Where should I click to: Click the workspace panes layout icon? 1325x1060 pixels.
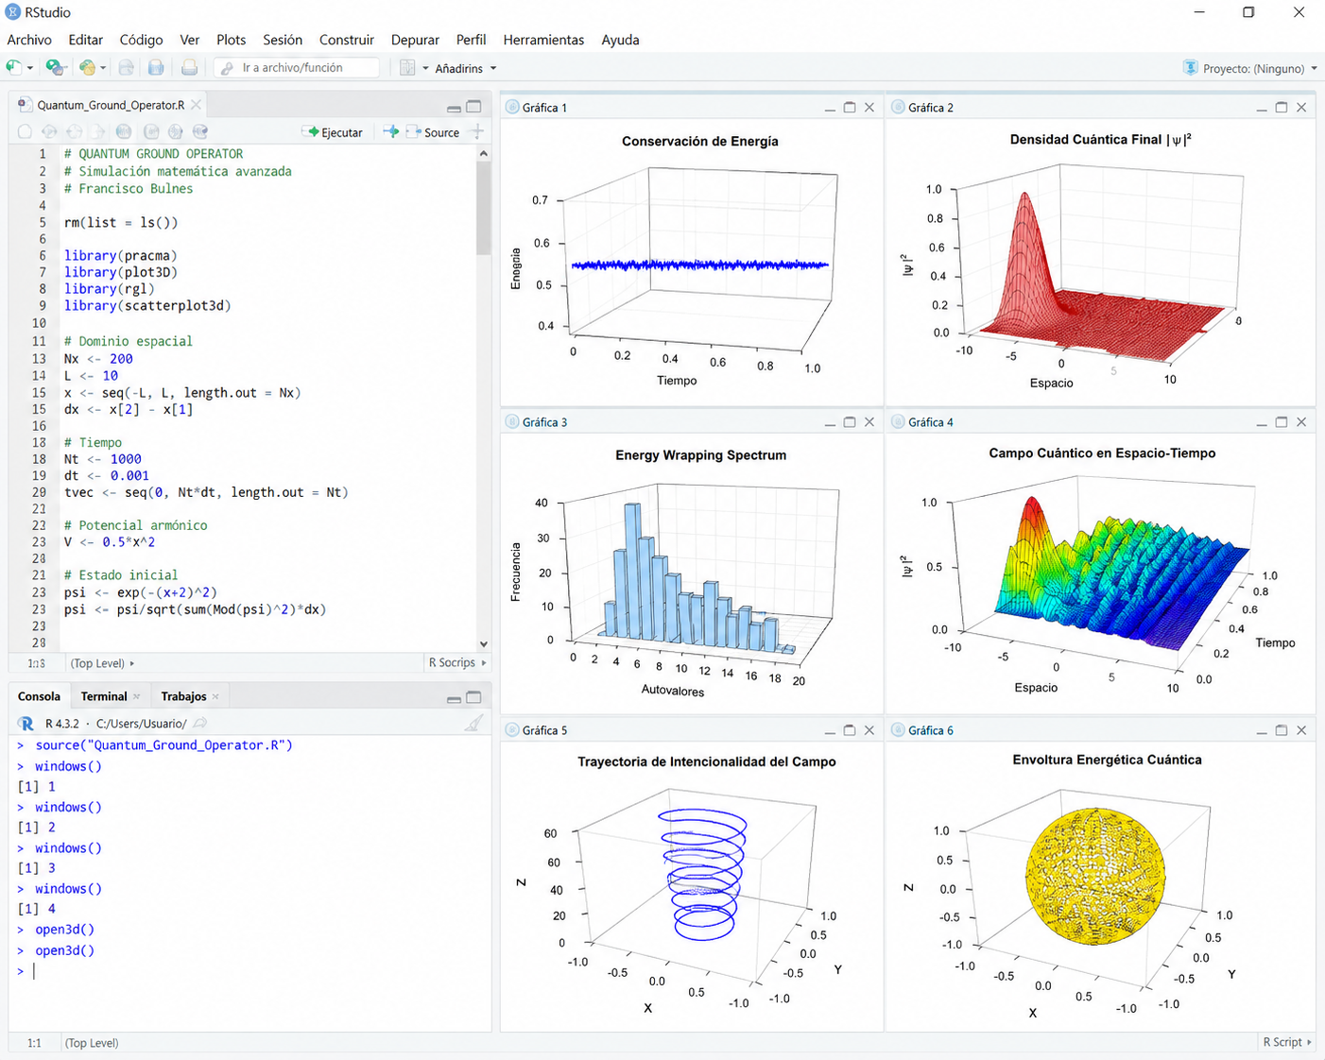click(407, 67)
